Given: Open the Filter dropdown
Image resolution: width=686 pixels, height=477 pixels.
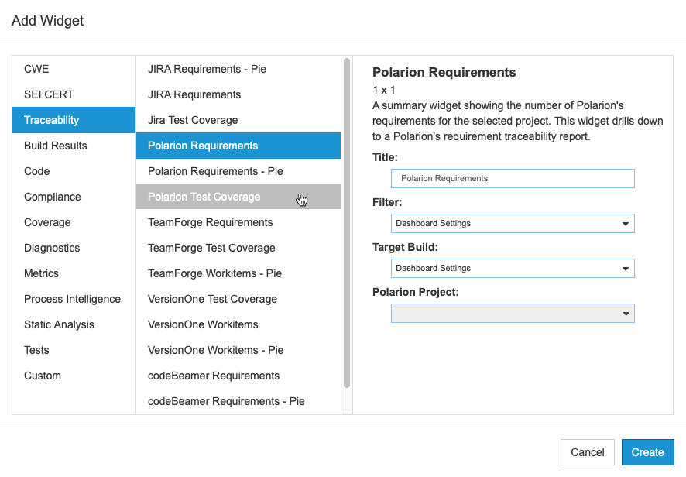Looking at the screenshot, I should tap(513, 223).
